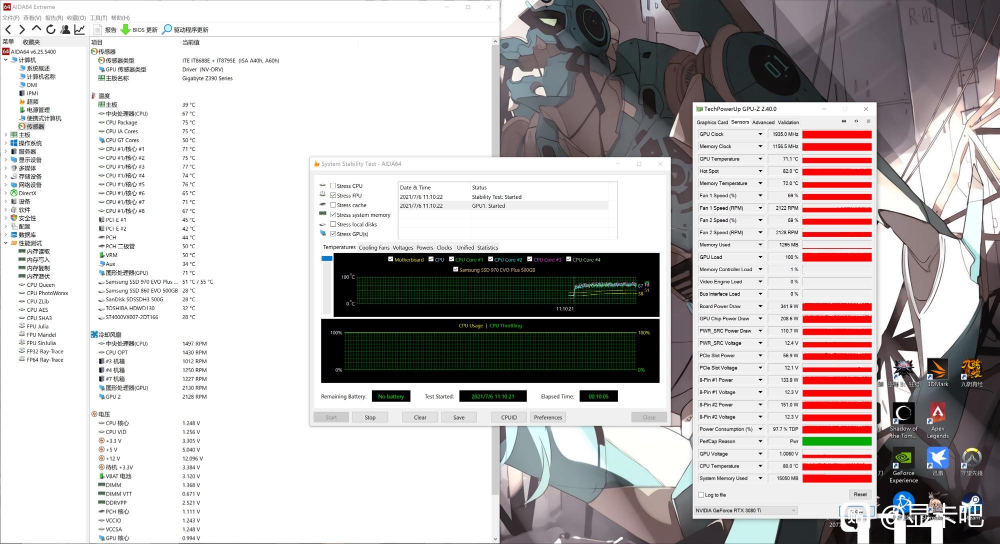
Task: Open Memory Clock sensor dropdown arrow
Action: (760, 146)
